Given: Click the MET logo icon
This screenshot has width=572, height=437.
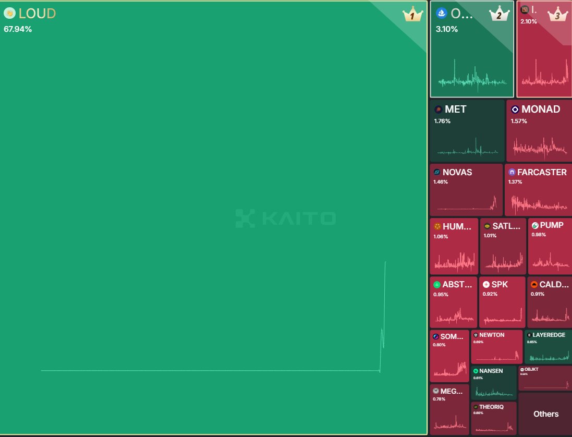Looking at the screenshot, I should click(x=439, y=109).
